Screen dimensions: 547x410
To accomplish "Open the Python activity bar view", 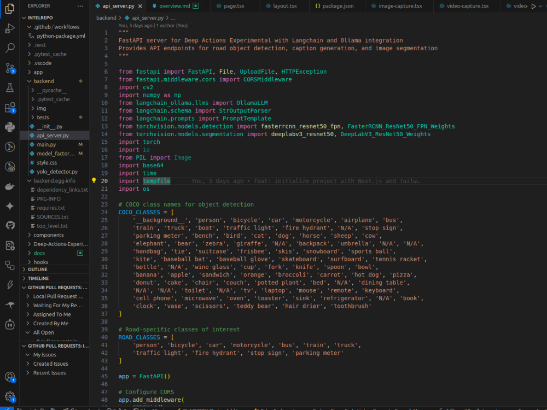I will (10, 127).
